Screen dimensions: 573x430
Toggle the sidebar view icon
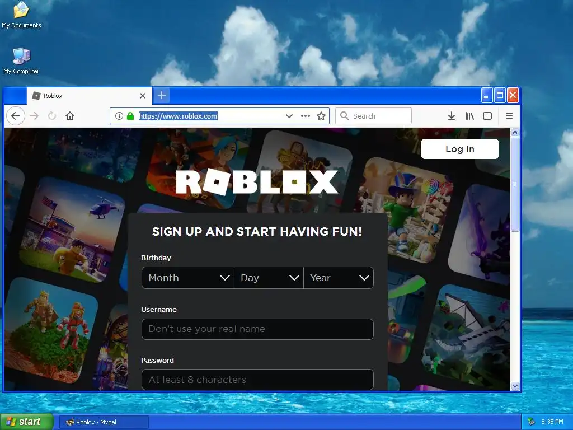[487, 116]
